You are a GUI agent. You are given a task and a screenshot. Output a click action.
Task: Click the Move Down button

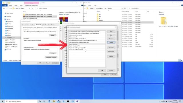pos(111,51)
